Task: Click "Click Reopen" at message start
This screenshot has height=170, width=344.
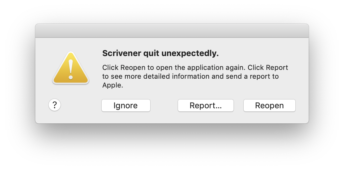Action: (124, 68)
